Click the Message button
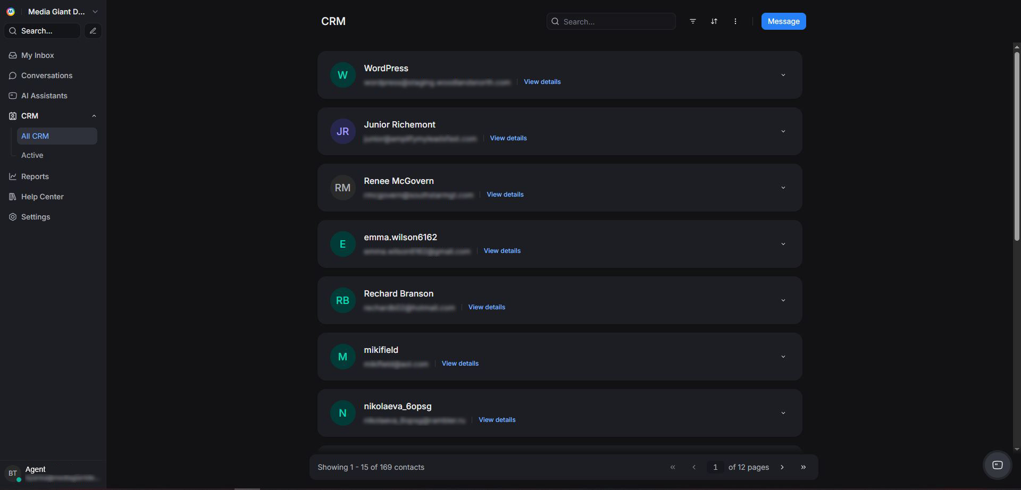This screenshot has height=490, width=1021. coord(783,21)
